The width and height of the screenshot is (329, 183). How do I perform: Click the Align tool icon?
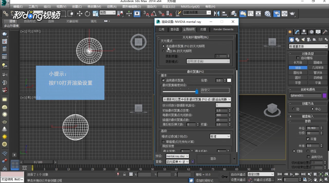225,13
